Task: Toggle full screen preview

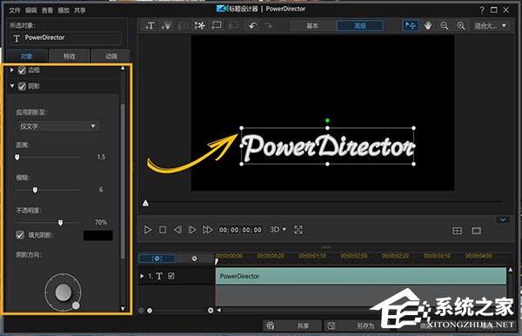Action: [x=298, y=230]
